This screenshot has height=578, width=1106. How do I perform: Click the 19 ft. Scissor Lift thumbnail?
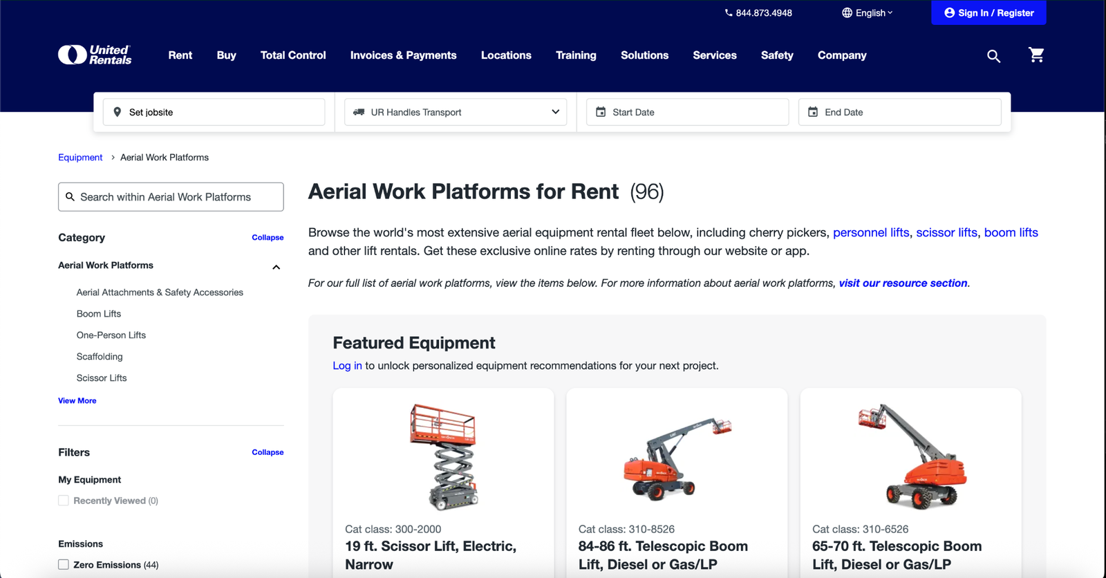(x=443, y=456)
